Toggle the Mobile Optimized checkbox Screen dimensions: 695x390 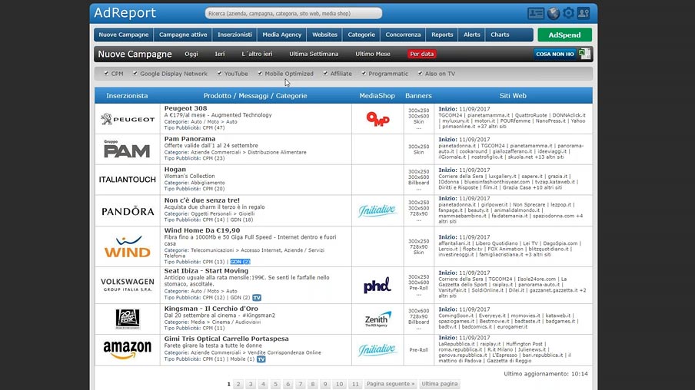click(260, 74)
